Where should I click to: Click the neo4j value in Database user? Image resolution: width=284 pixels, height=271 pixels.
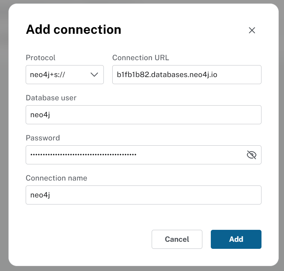(40, 115)
